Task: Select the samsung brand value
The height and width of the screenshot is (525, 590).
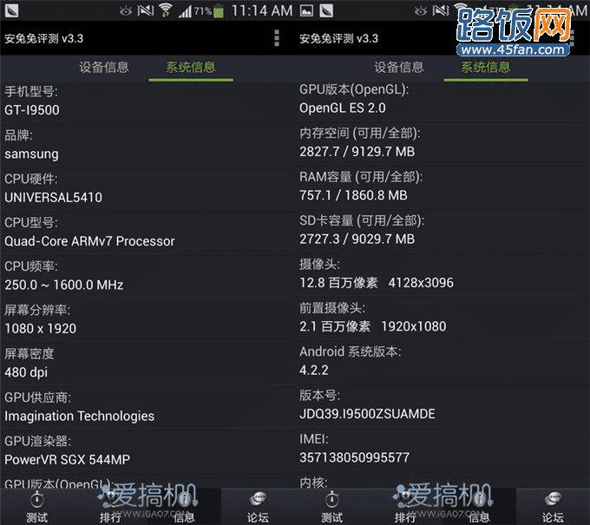Action: [31, 154]
